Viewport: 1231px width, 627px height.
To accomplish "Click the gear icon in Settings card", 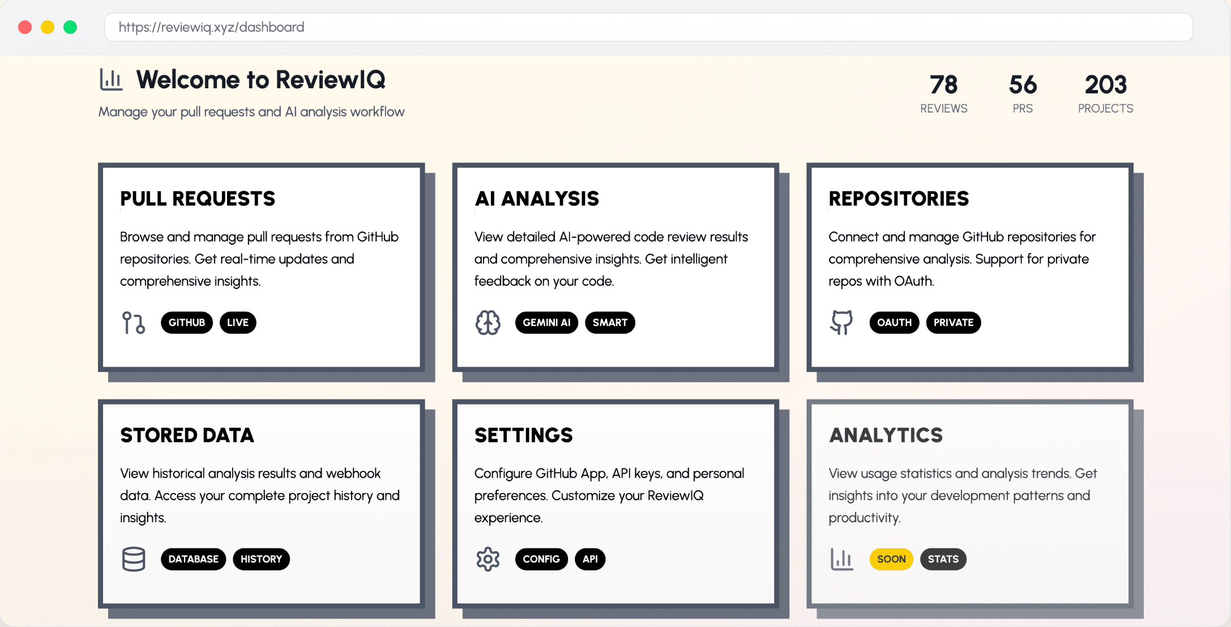I will (x=488, y=559).
